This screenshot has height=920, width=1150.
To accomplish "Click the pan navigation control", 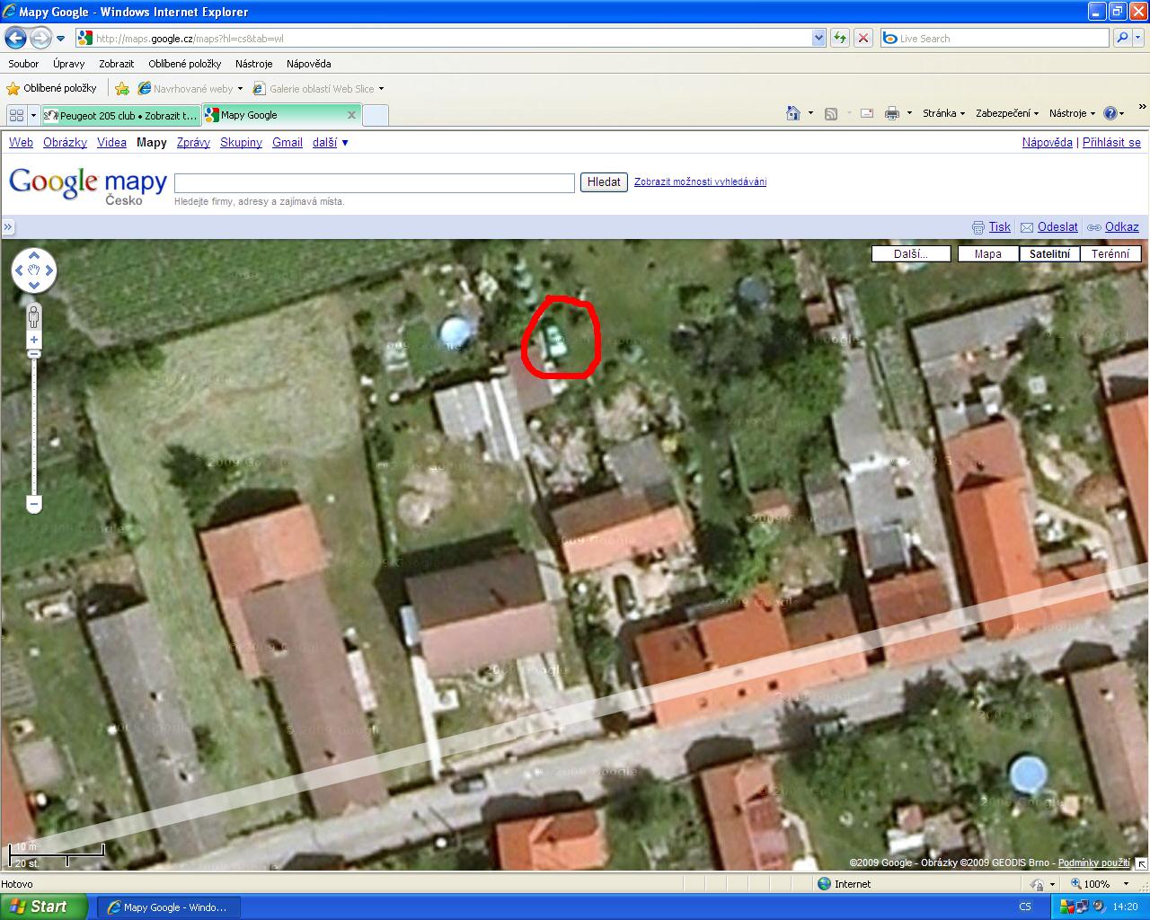I will [34, 270].
